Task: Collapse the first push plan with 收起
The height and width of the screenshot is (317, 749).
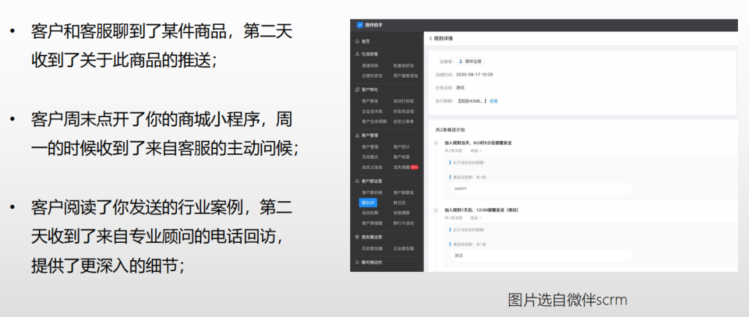Action: [x=476, y=150]
